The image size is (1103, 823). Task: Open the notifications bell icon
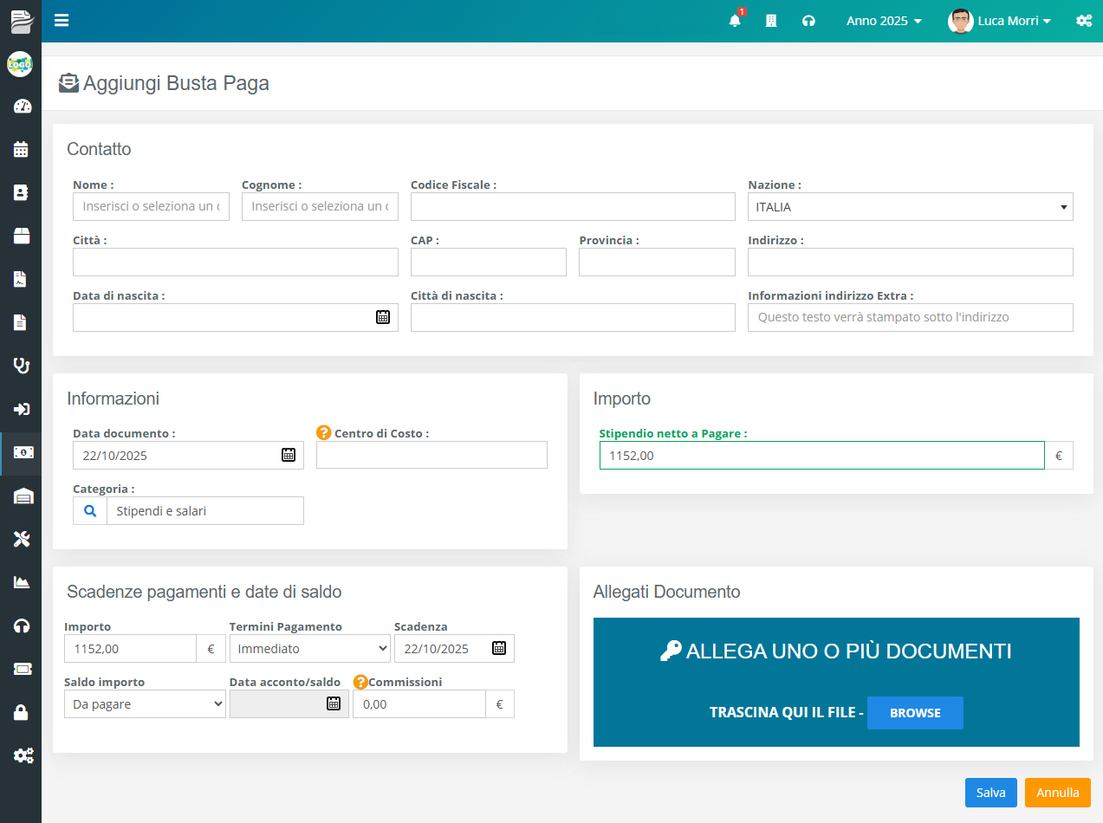click(x=735, y=21)
